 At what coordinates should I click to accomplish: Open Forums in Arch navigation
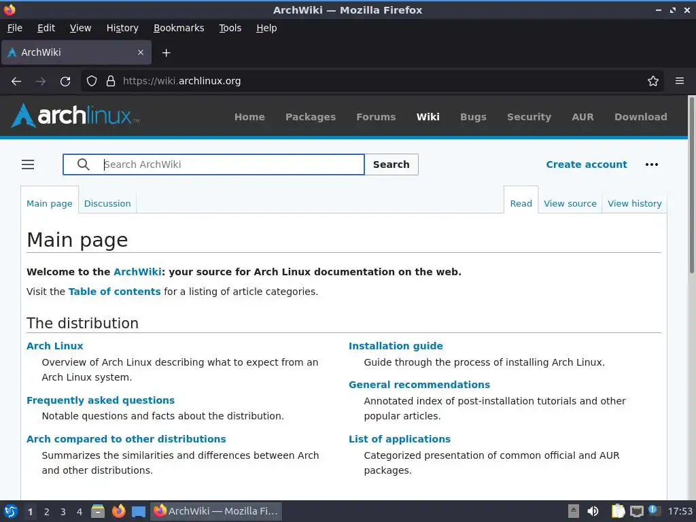click(376, 117)
